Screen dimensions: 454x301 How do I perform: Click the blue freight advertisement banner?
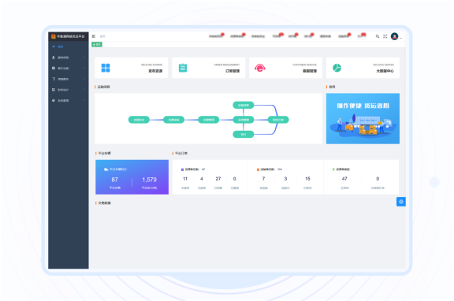pyautogui.click(x=363, y=118)
